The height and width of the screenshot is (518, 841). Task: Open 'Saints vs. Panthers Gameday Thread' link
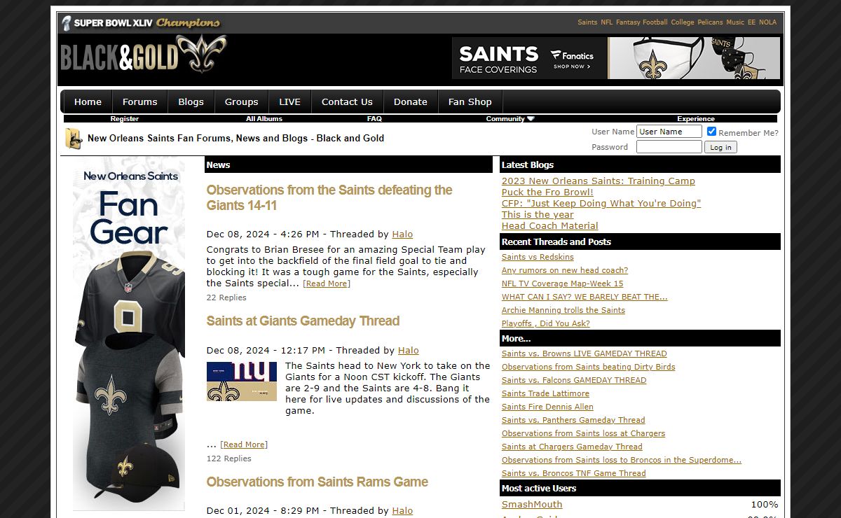573,420
